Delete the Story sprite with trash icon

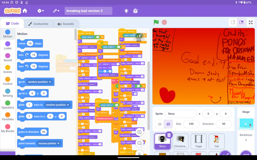pyautogui.click(x=169, y=135)
